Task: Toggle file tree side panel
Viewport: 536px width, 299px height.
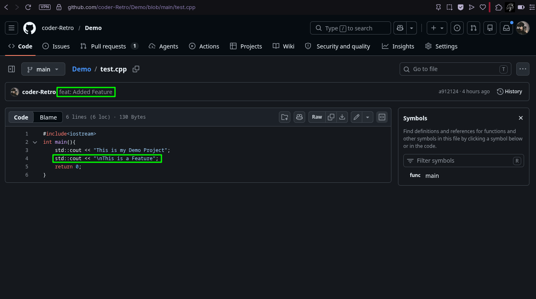Action: (12, 69)
